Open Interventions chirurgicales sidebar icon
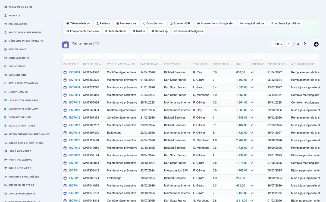The height and width of the screenshot is (202, 326). click(x=6, y=134)
